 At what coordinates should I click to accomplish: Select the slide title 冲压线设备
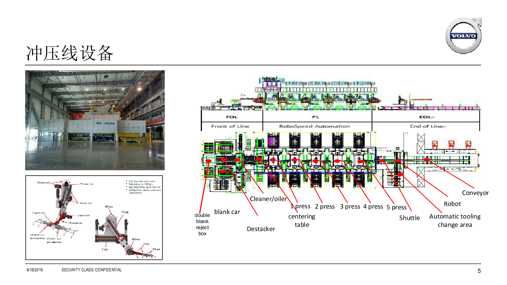[x=70, y=53]
